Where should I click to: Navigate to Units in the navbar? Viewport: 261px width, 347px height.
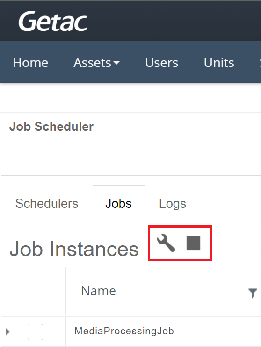219,63
